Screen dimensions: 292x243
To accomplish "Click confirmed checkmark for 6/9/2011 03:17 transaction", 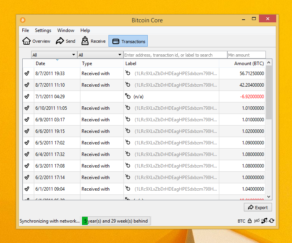I will point(27,119).
